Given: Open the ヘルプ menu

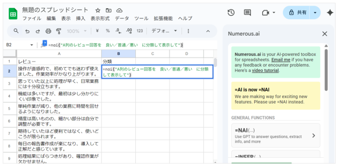Looking at the screenshot, I should 185,18.
